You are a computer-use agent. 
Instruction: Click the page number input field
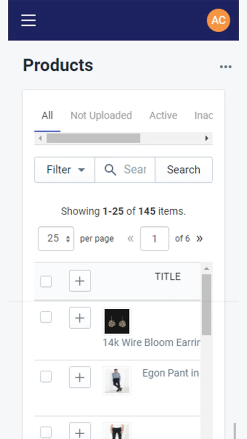point(155,239)
